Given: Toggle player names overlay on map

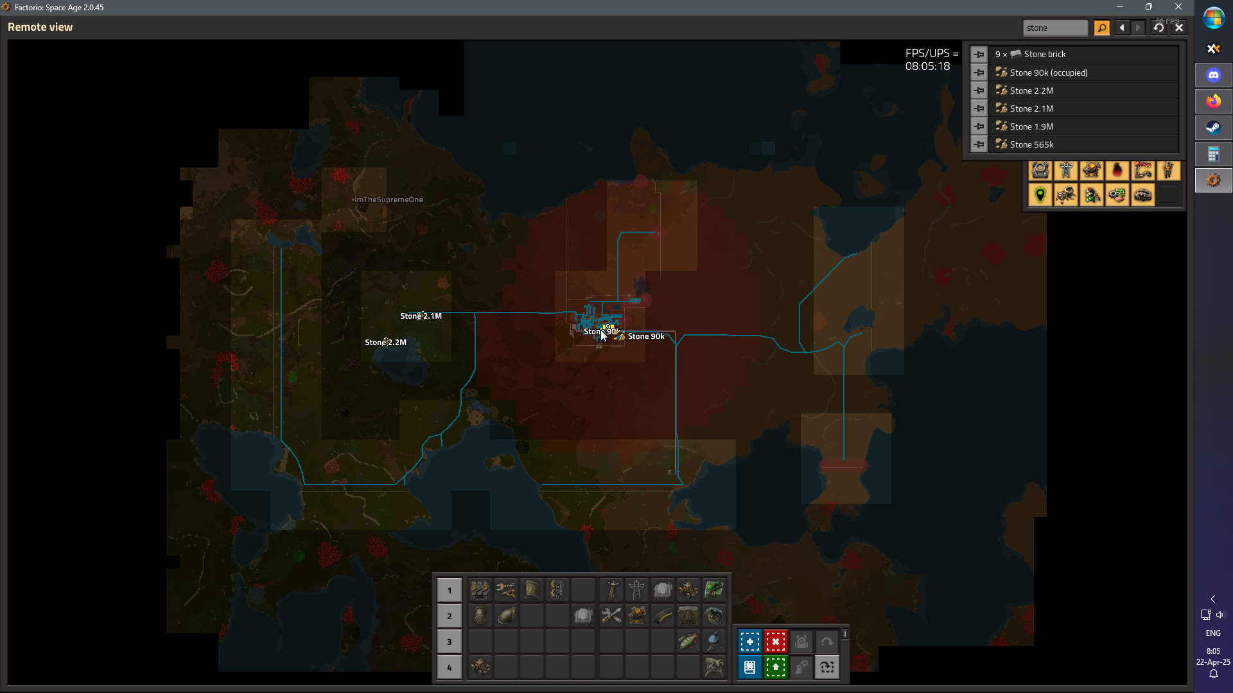Looking at the screenshot, I should 1169,170.
